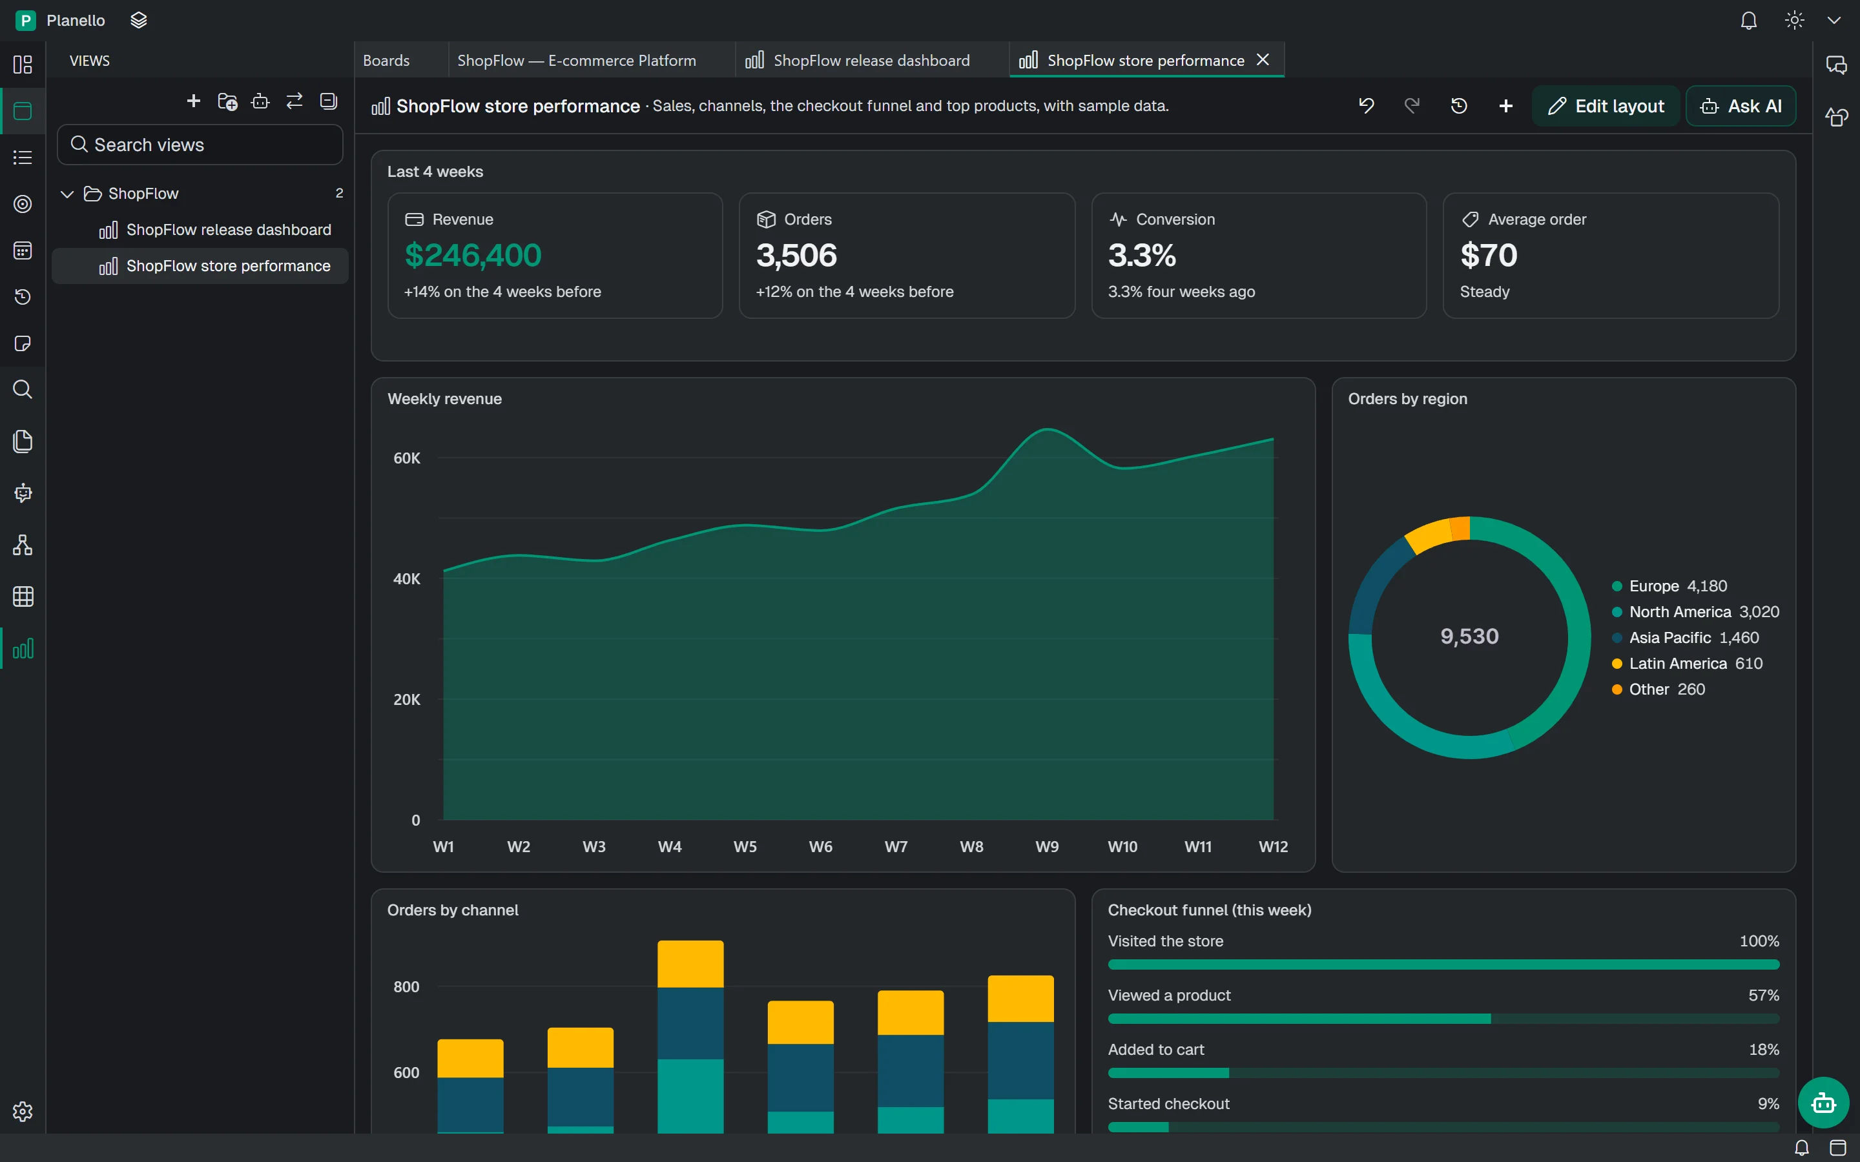Open the sticky note icon in the sidebar
Viewport: 1860px width, 1162px height.
[23, 343]
